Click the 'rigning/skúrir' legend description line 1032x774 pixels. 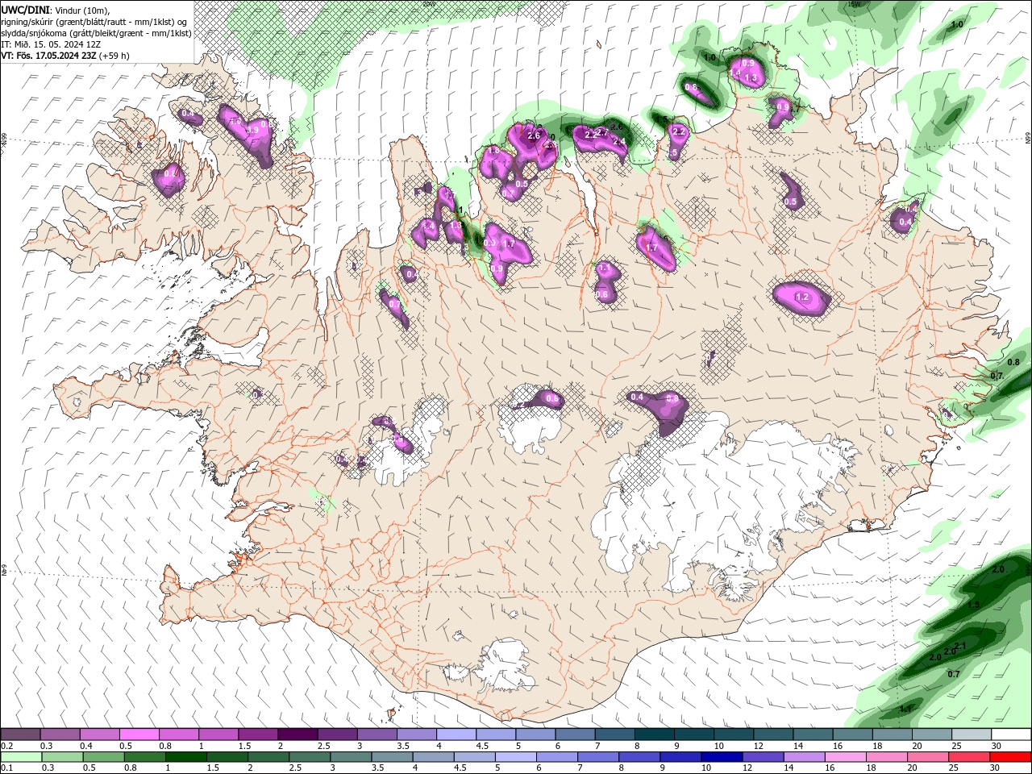[94, 21]
